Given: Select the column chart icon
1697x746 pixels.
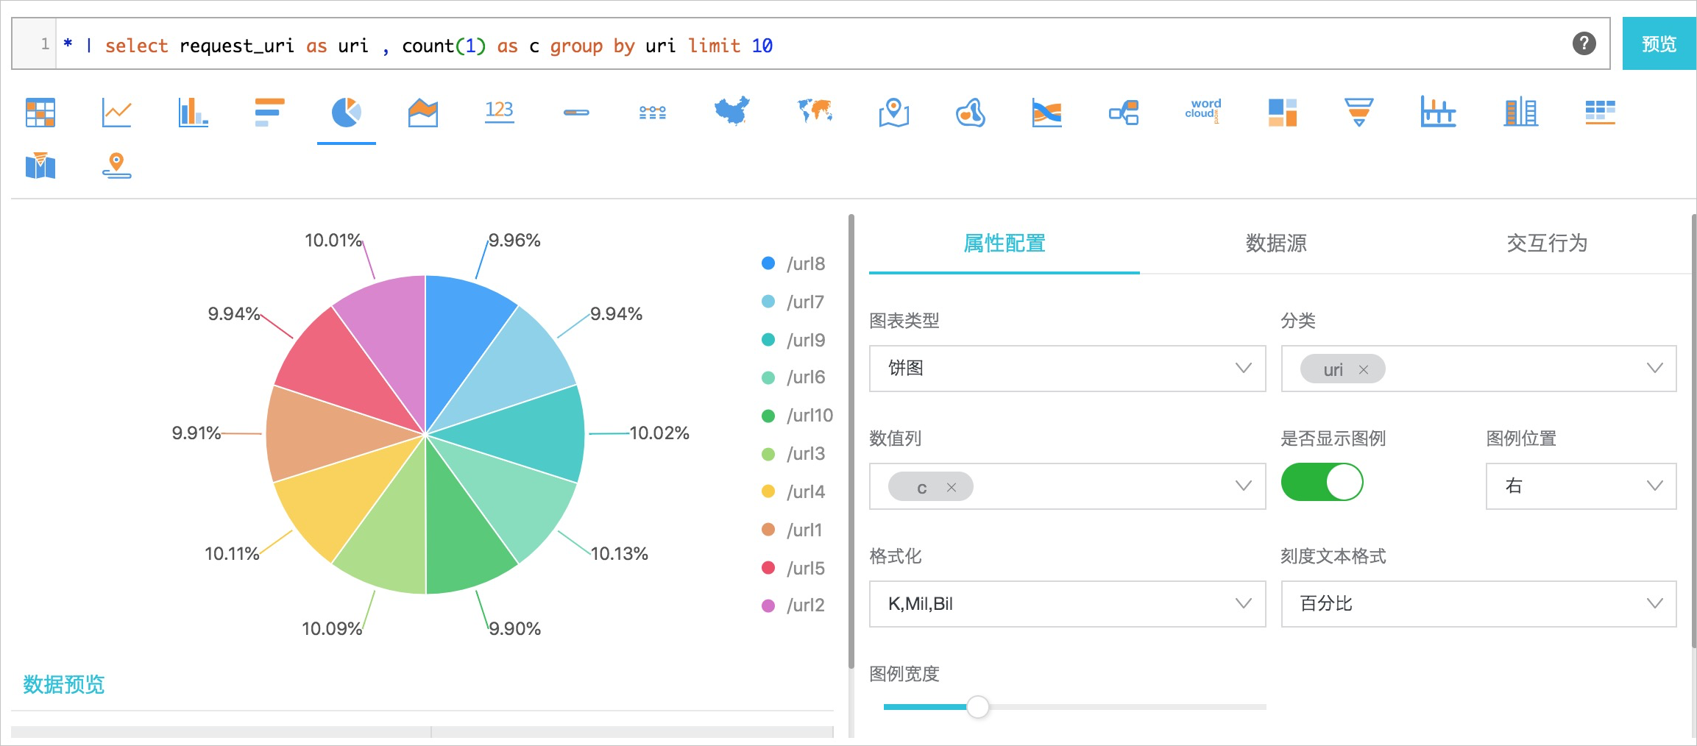Looking at the screenshot, I should pos(193,113).
